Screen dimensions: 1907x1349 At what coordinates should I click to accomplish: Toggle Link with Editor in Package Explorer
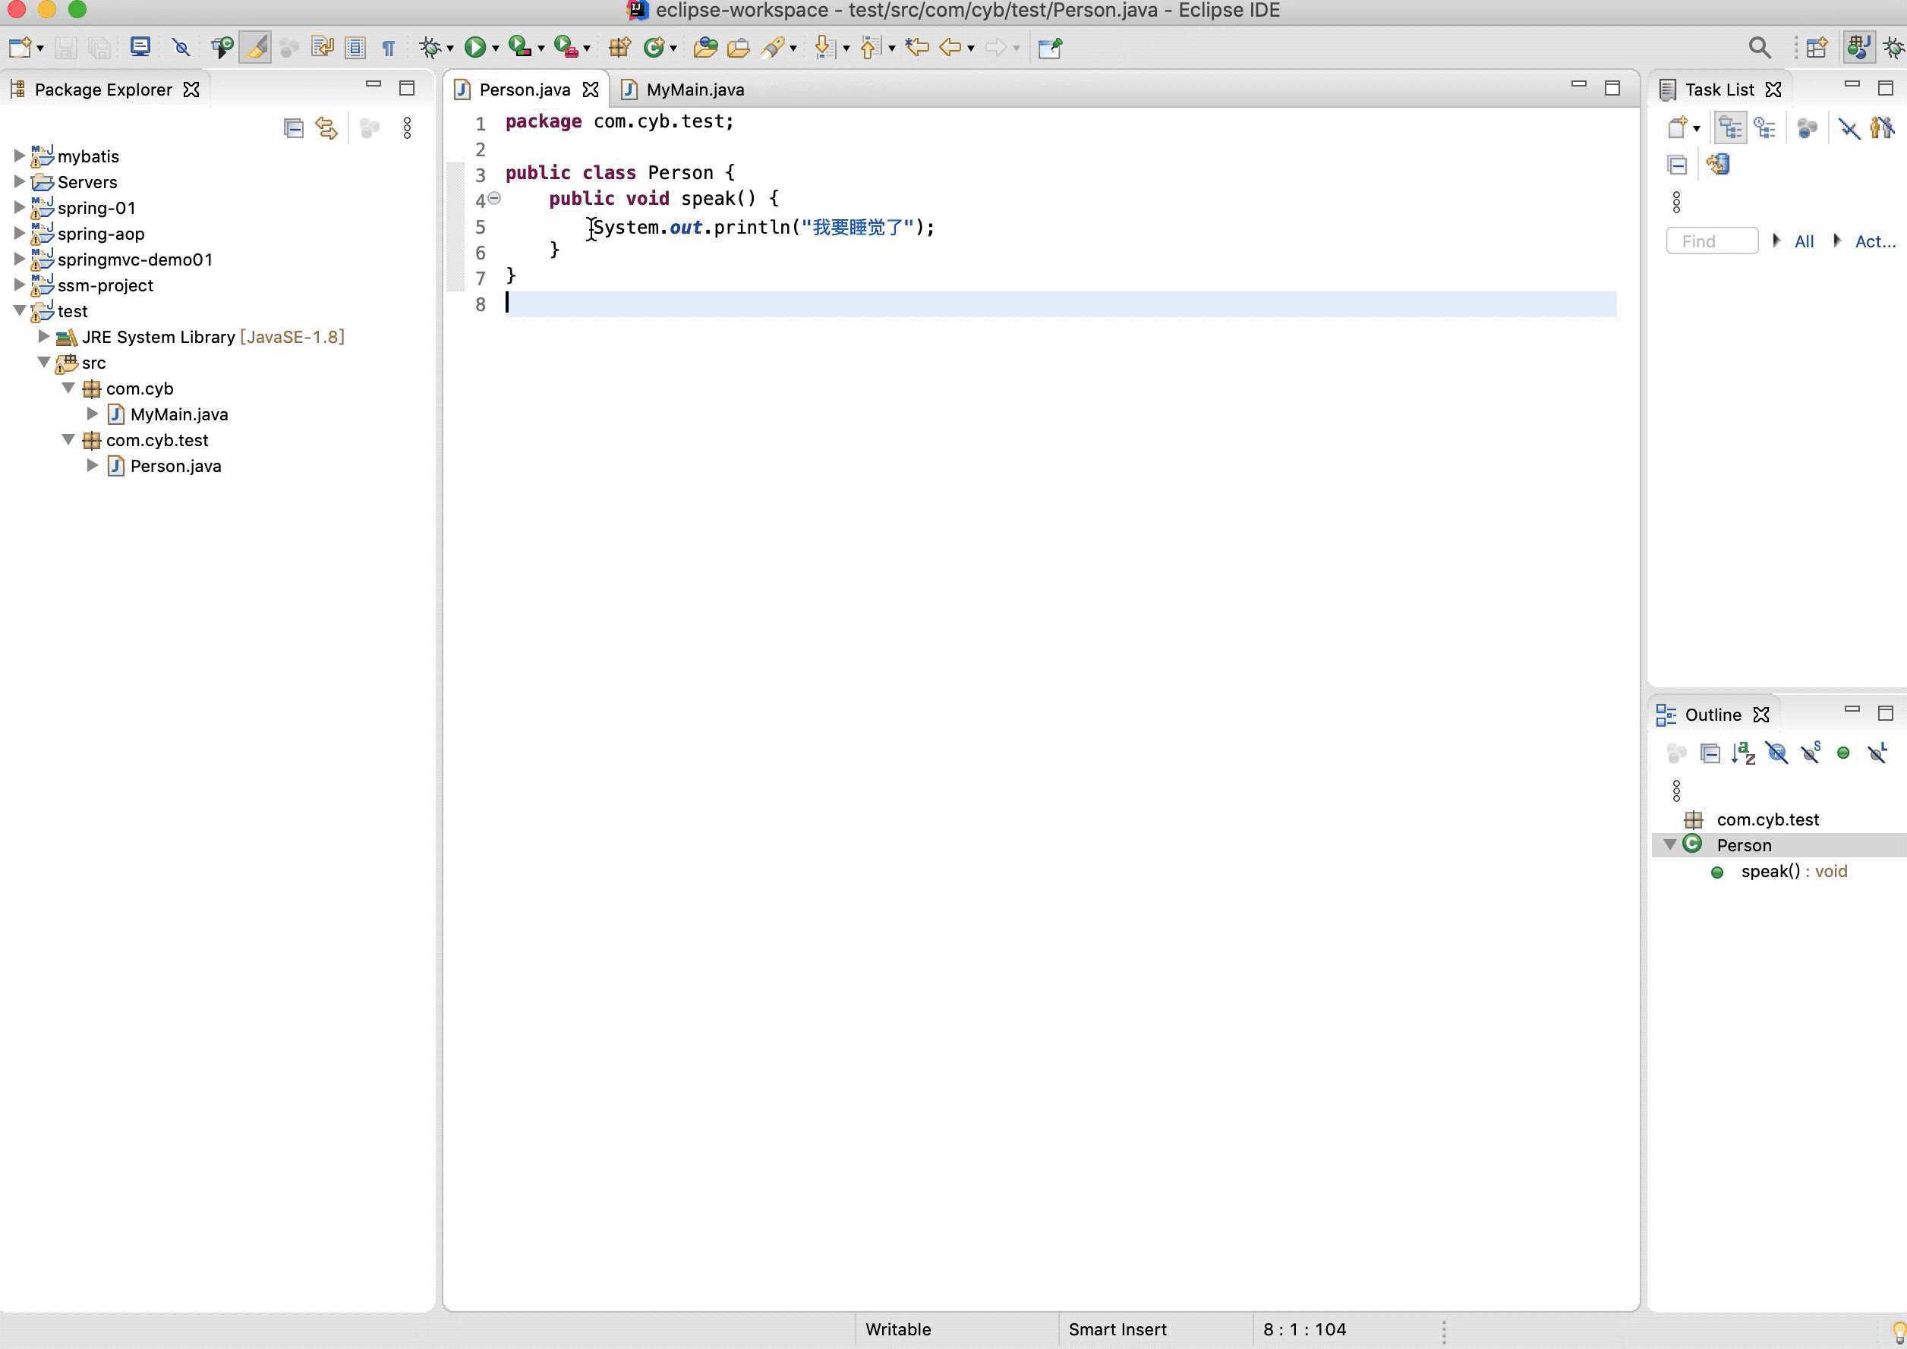point(326,128)
